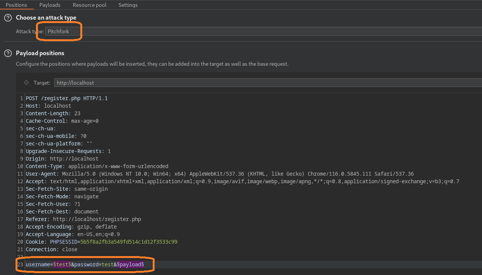Switch to the Payloads tab
Viewport: 482px width, 275px height.
50,5
